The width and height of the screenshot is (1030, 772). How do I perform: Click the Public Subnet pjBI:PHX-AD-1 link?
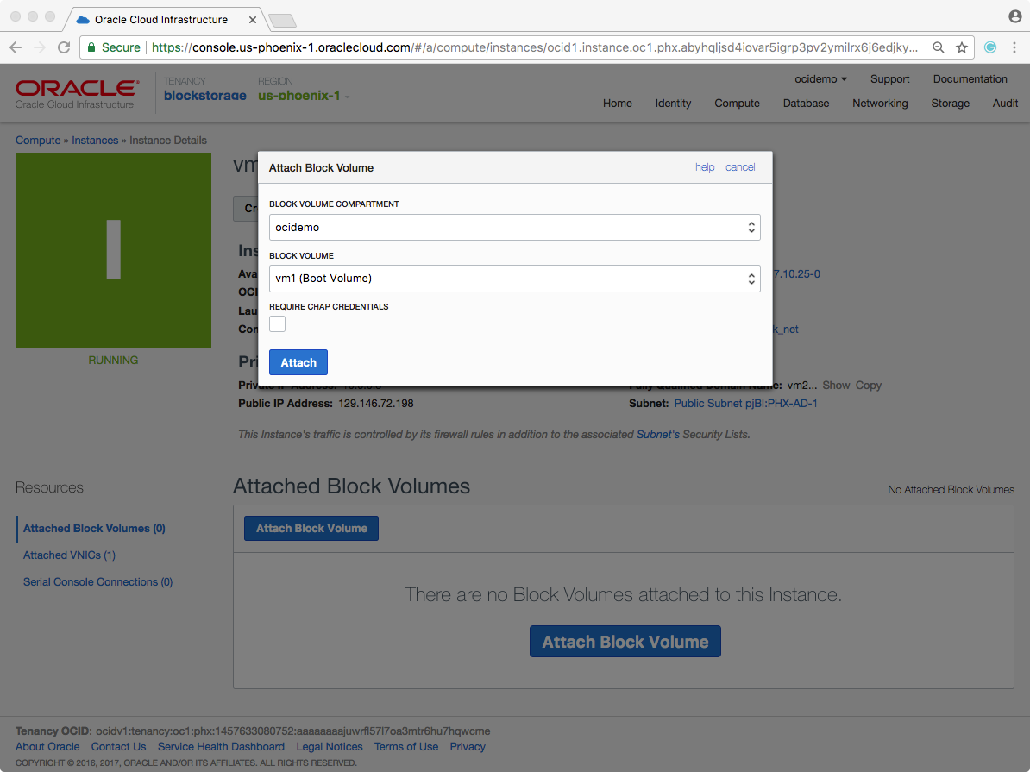pos(745,404)
